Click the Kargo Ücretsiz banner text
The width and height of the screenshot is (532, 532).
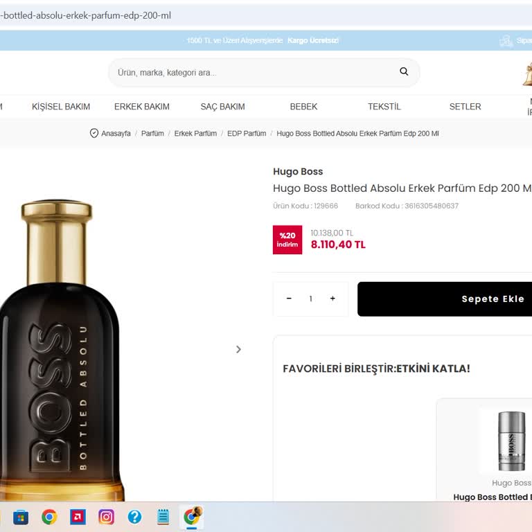click(313, 40)
